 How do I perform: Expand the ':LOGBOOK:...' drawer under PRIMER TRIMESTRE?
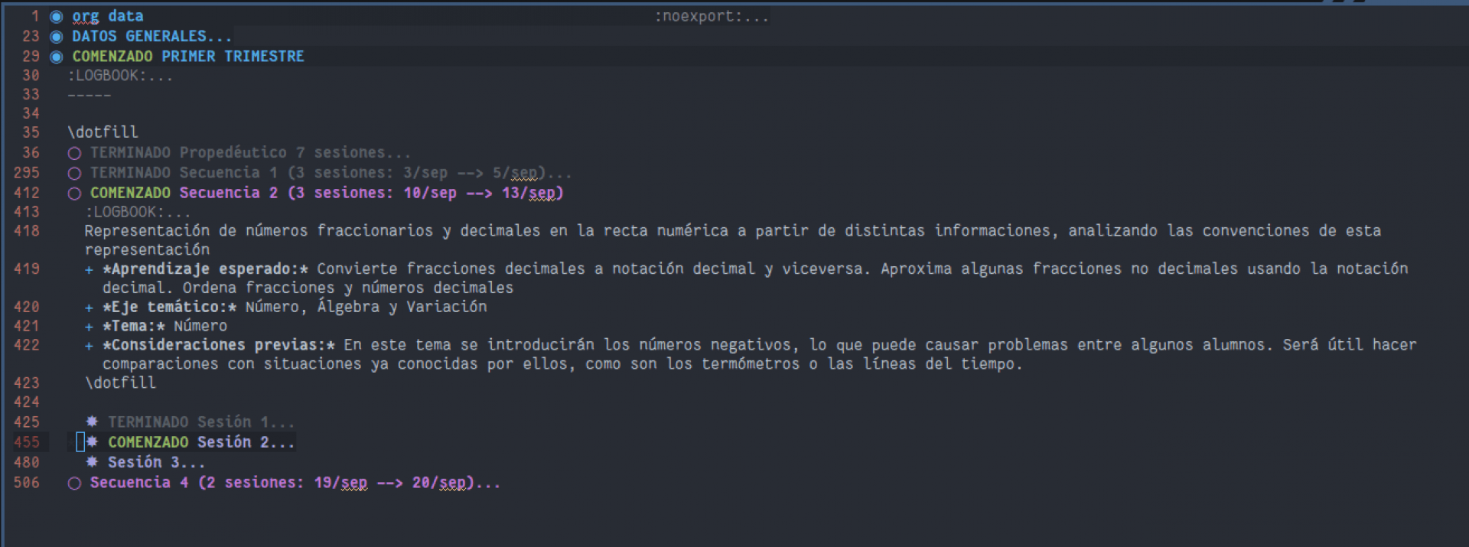pos(120,76)
